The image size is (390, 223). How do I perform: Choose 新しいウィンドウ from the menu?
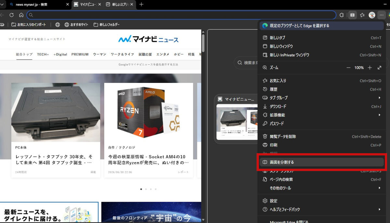coord(322,46)
